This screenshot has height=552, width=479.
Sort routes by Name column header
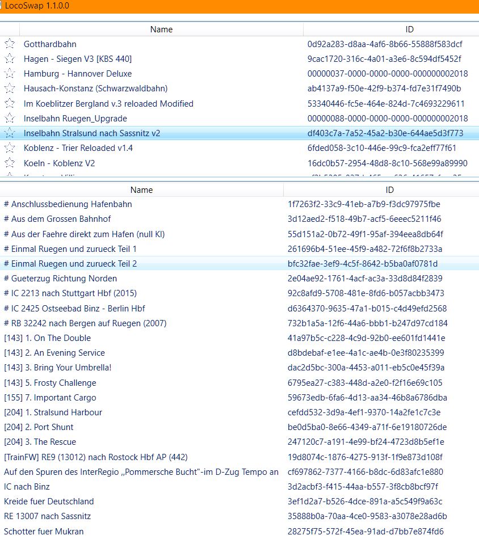coord(161,30)
